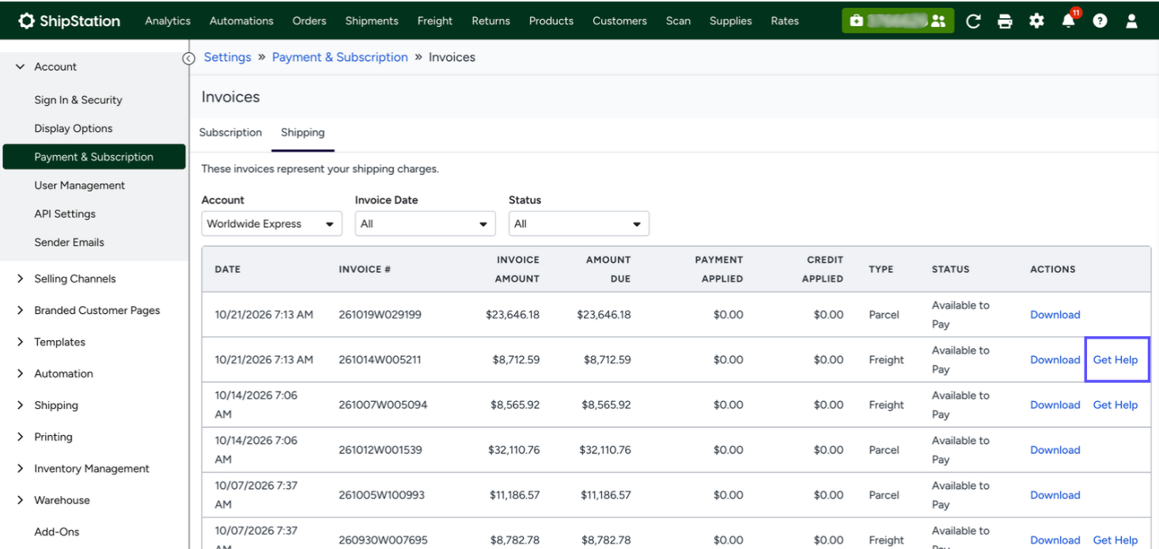Get Help for invoice 261007W005094
This screenshot has height=549, width=1159.
1115,405
